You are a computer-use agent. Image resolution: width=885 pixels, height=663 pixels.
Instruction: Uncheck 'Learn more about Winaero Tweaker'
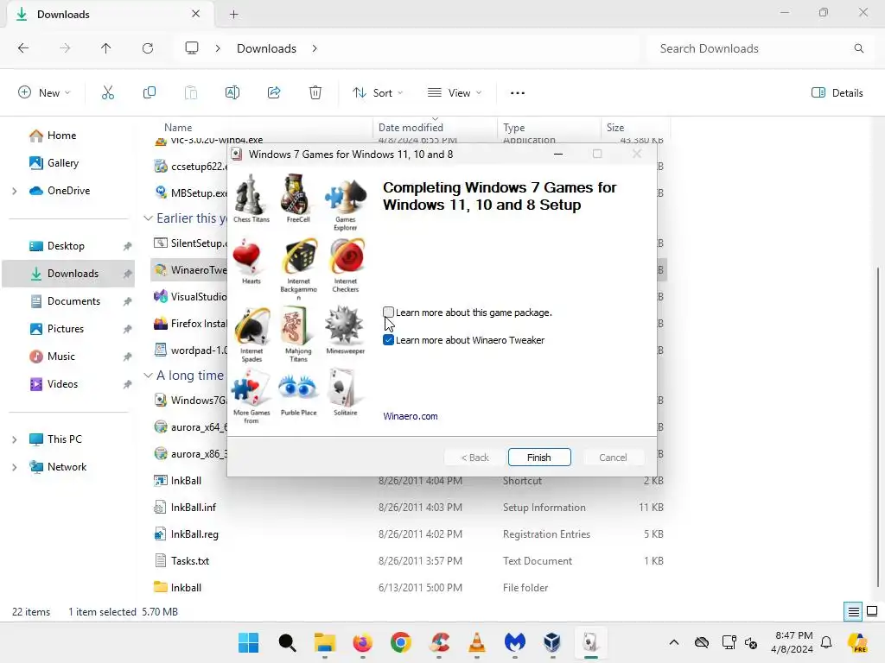[x=388, y=340]
